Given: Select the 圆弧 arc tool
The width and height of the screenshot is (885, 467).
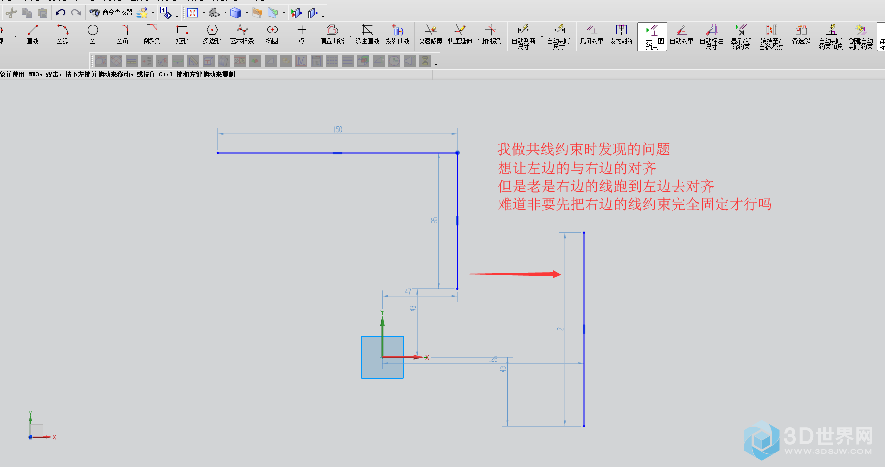Looking at the screenshot, I should point(62,35).
